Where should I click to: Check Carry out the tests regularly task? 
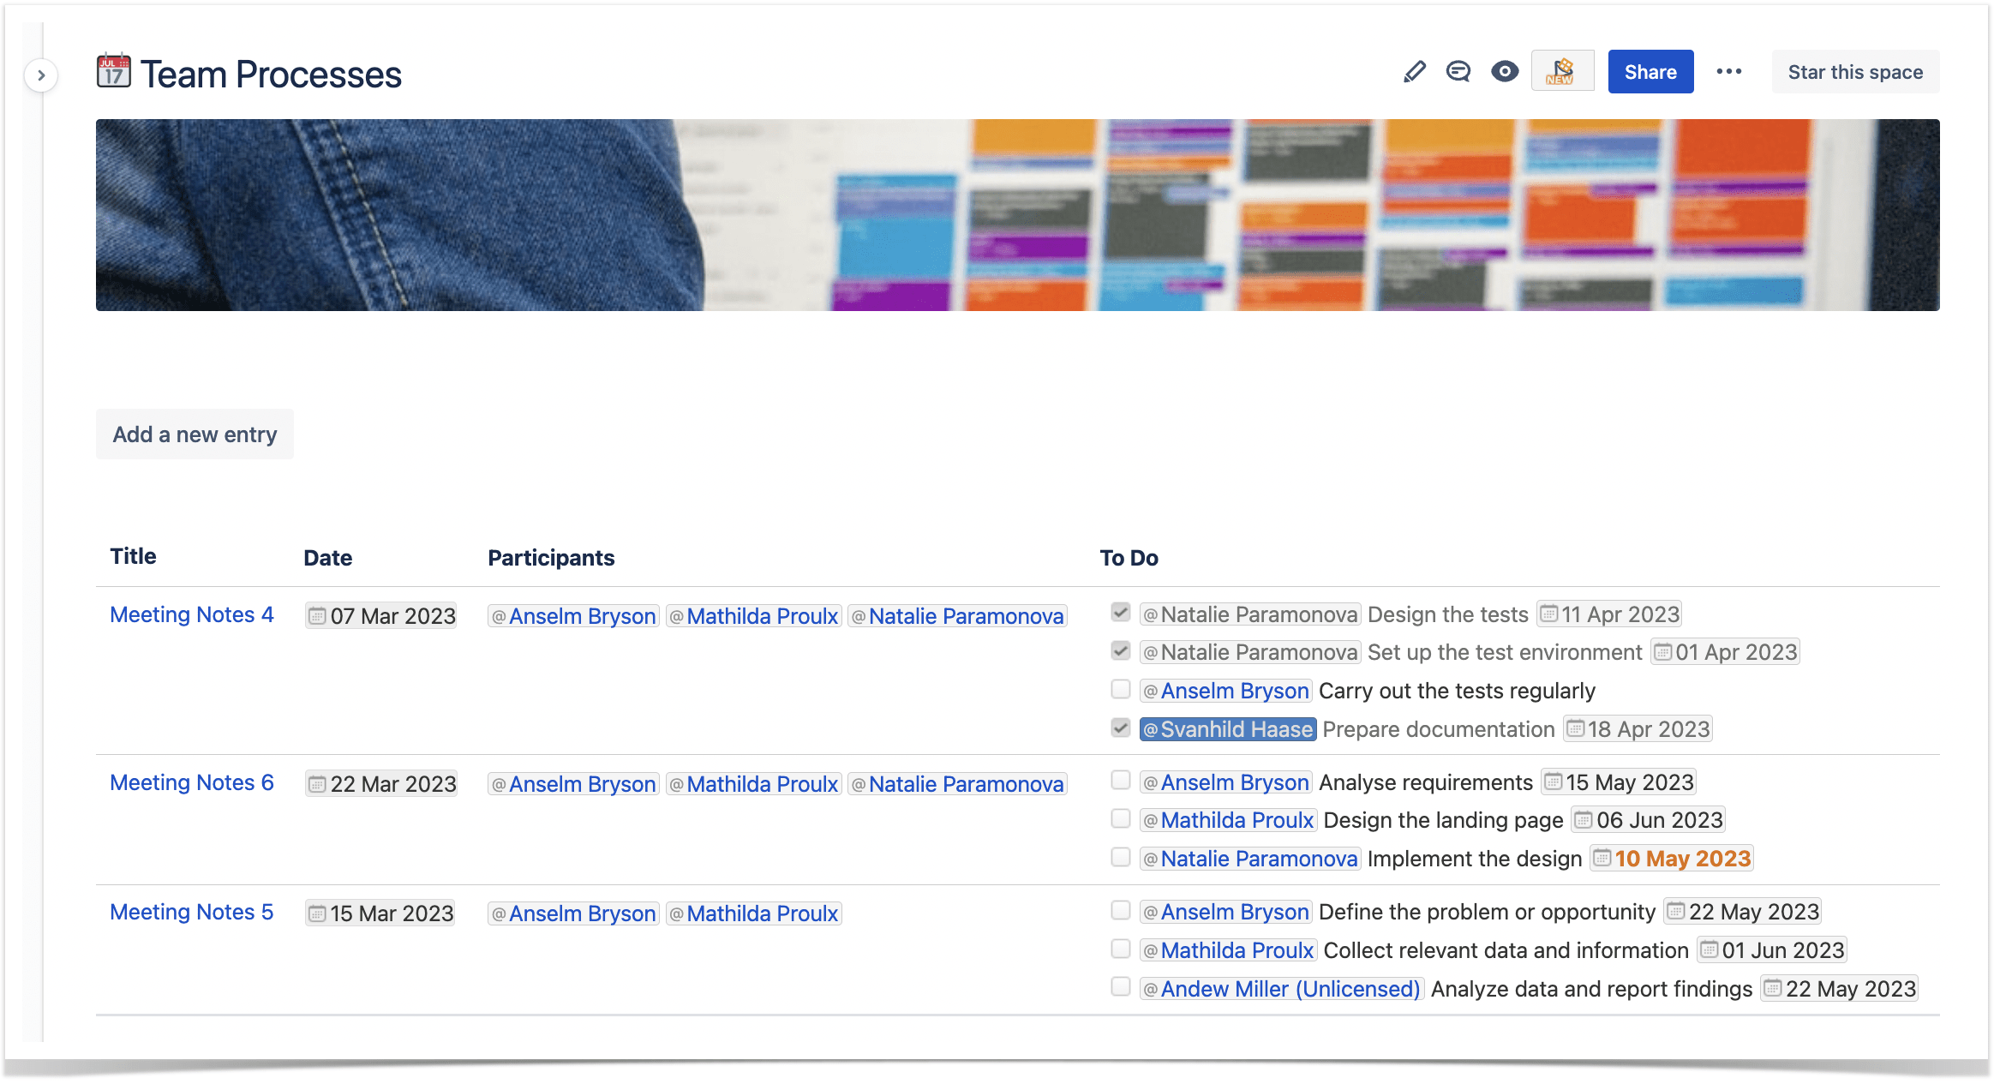point(1121,689)
